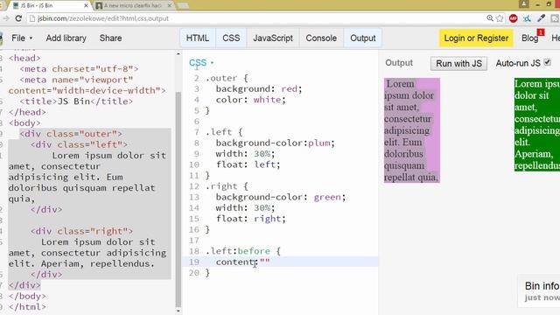The image size is (560, 315).
Task: Click the blue extension icon beside Adblock
Action: click(x=527, y=18)
